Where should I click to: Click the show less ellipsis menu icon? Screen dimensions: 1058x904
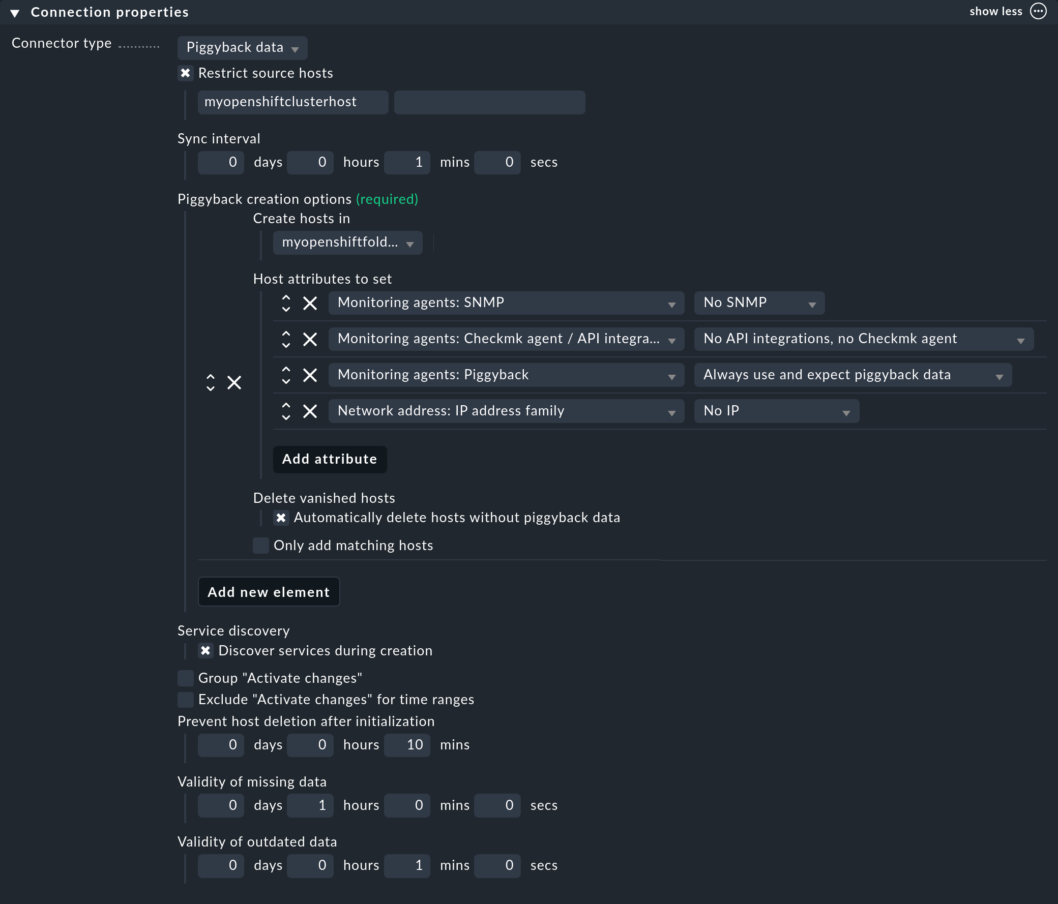1040,12
